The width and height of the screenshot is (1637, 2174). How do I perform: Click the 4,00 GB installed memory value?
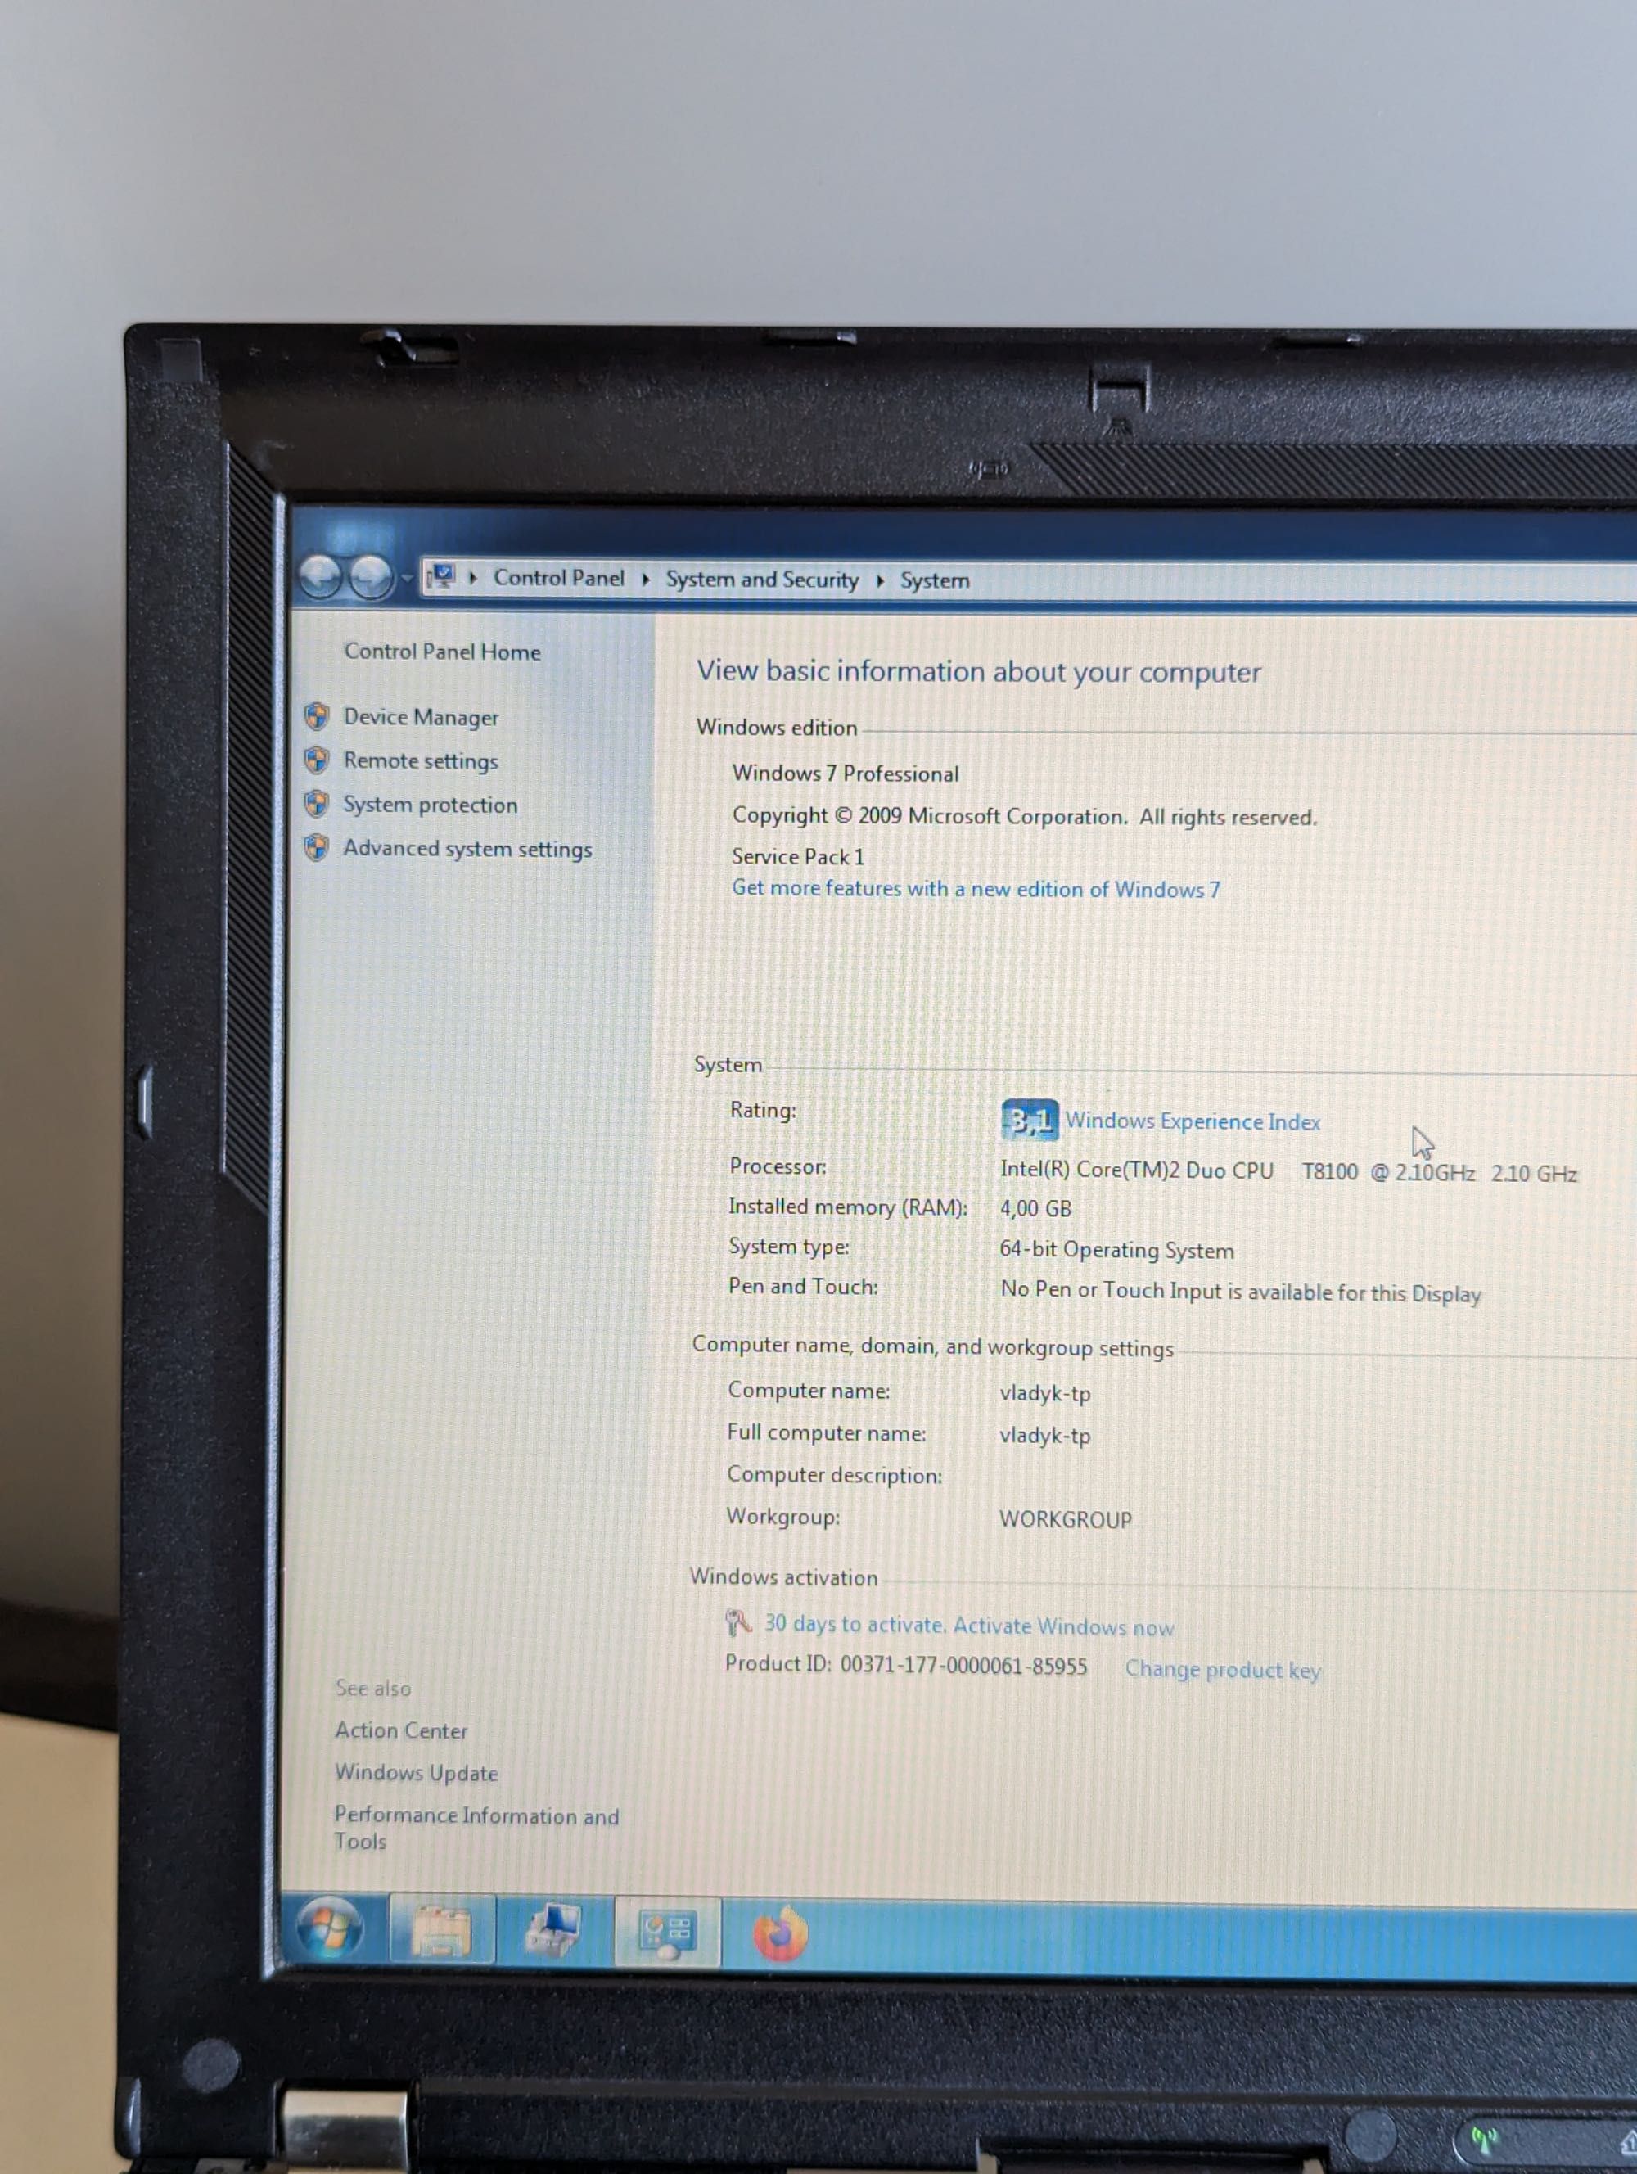tap(1035, 1208)
